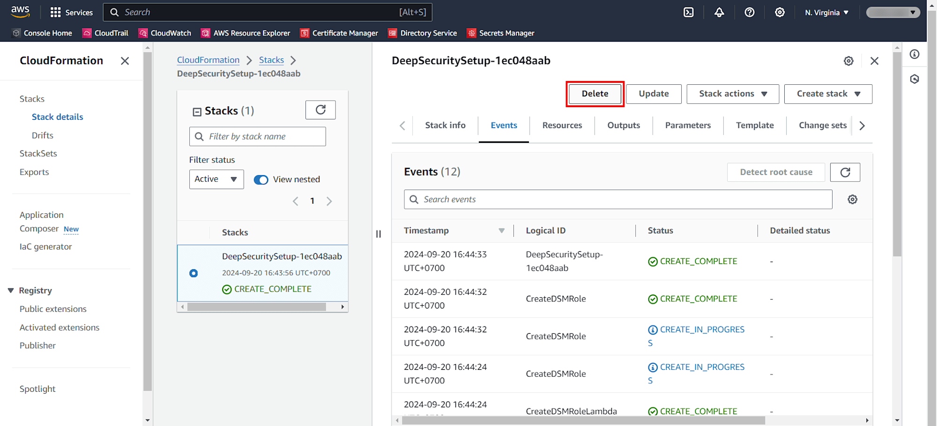Open the help question mark icon
The height and width of the screenshot is (426, 937).
(x=750, y=13)
